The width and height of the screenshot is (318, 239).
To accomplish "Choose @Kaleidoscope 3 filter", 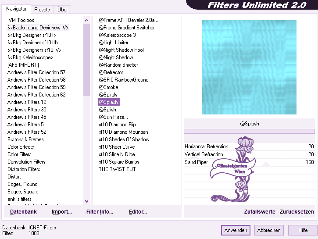I will point(117,35).
